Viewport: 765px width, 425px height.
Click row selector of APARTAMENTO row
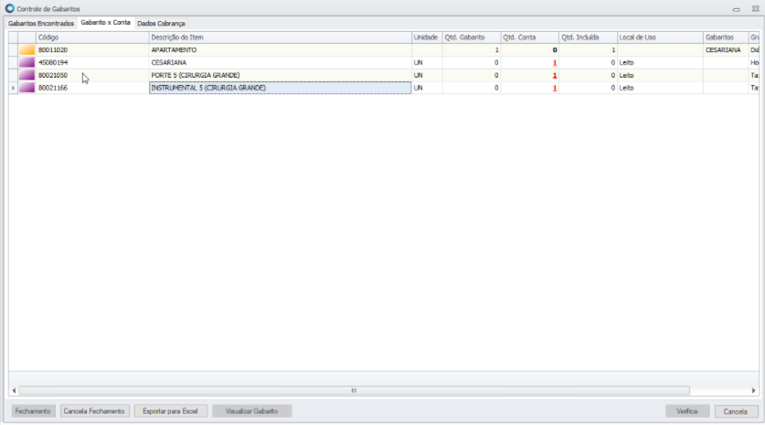13,49
